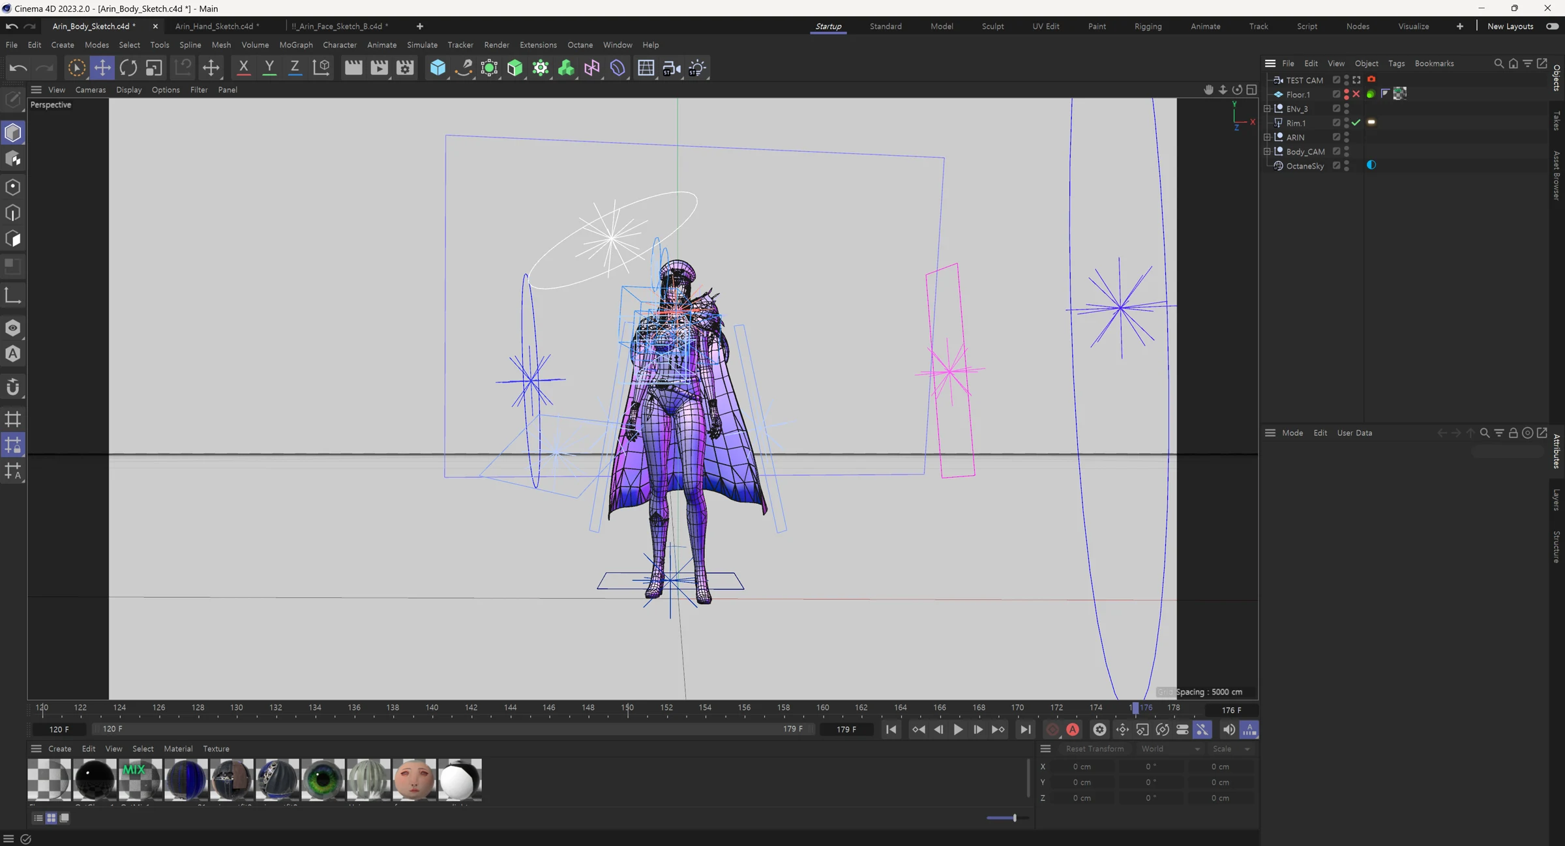Select the Scale tool
1565x846 pixels.
tap(154, 68)
